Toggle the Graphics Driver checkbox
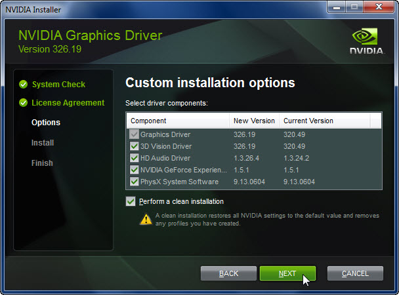 tap(134, 134)
